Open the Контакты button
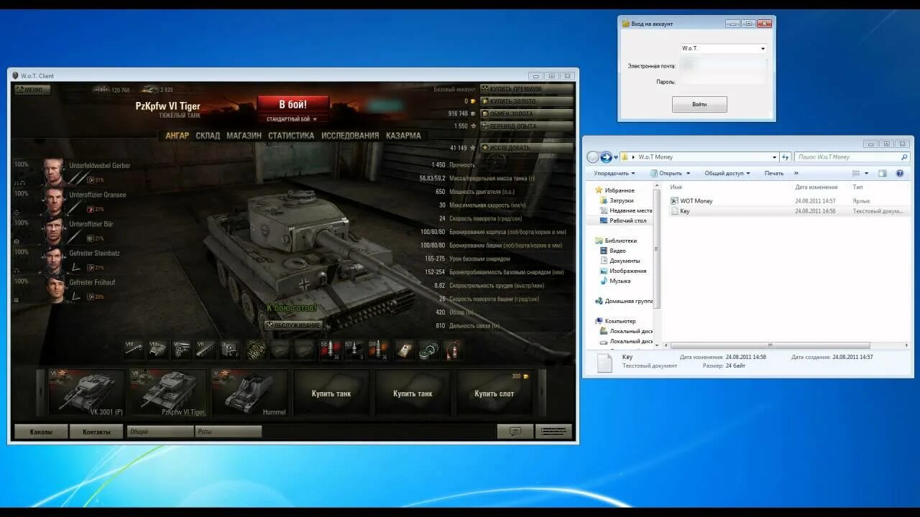The height and width of the screenshot is (517, 920). click(96, 432)
